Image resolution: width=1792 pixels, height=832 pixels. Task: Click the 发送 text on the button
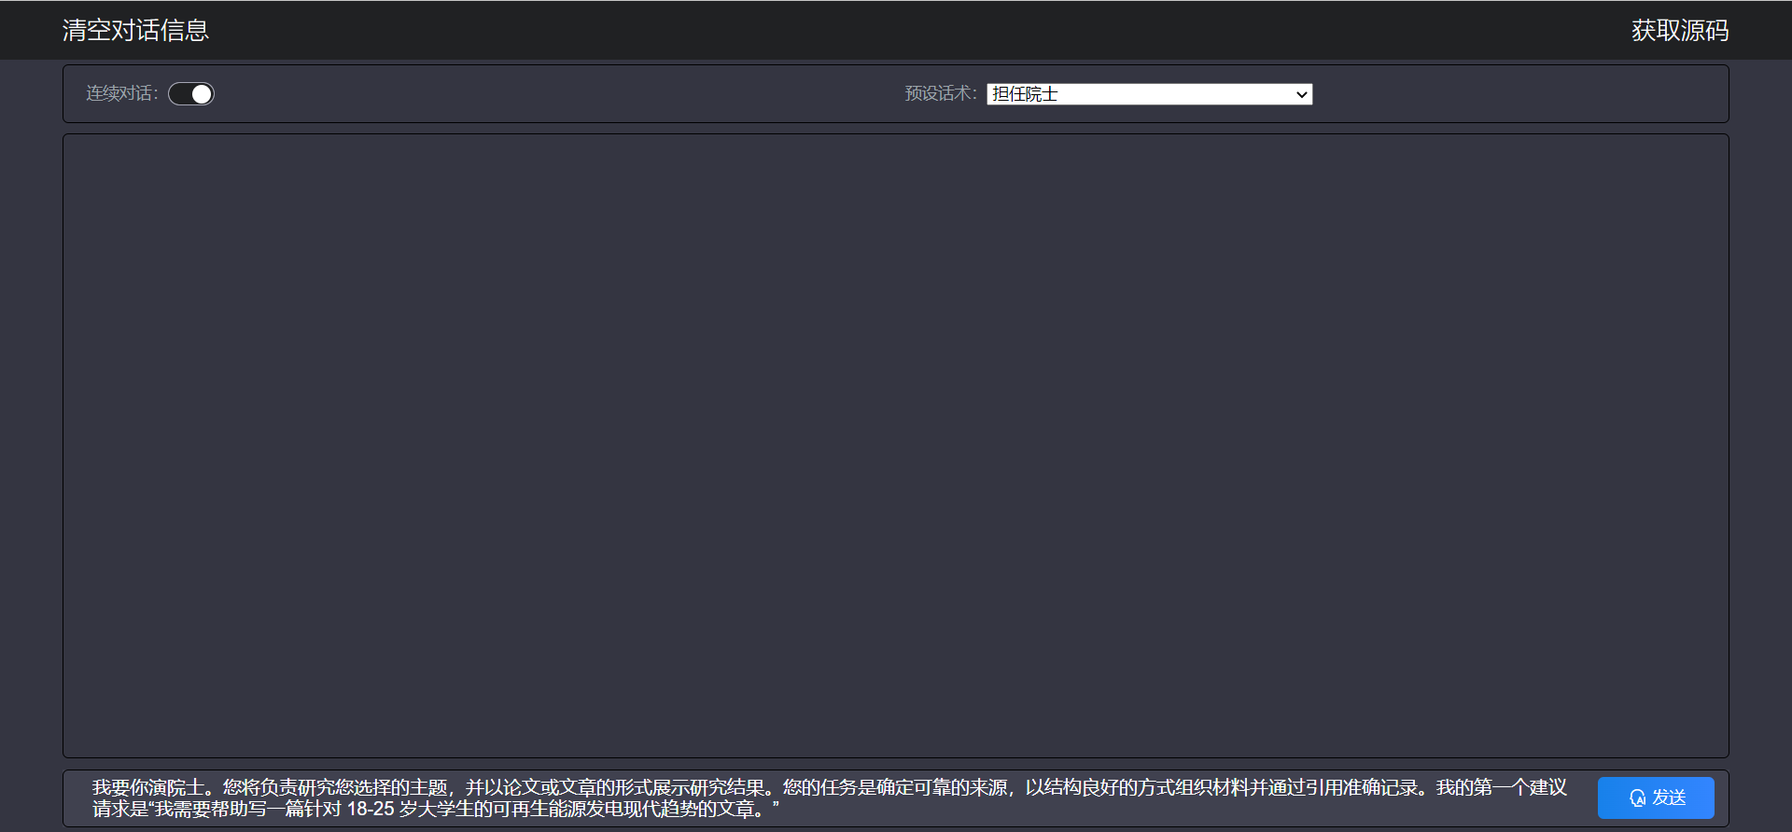1669,798
